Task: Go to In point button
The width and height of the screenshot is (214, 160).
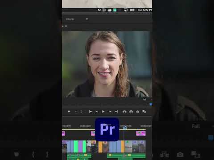Action: point(91,112)
